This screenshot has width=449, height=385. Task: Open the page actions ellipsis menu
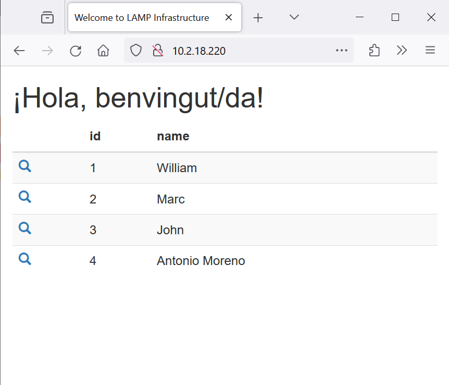(x=342, y=51)
